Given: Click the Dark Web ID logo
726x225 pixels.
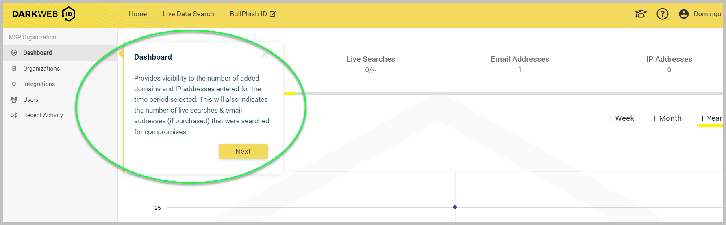Looking at the screenshot, I should tap(43, 14).
